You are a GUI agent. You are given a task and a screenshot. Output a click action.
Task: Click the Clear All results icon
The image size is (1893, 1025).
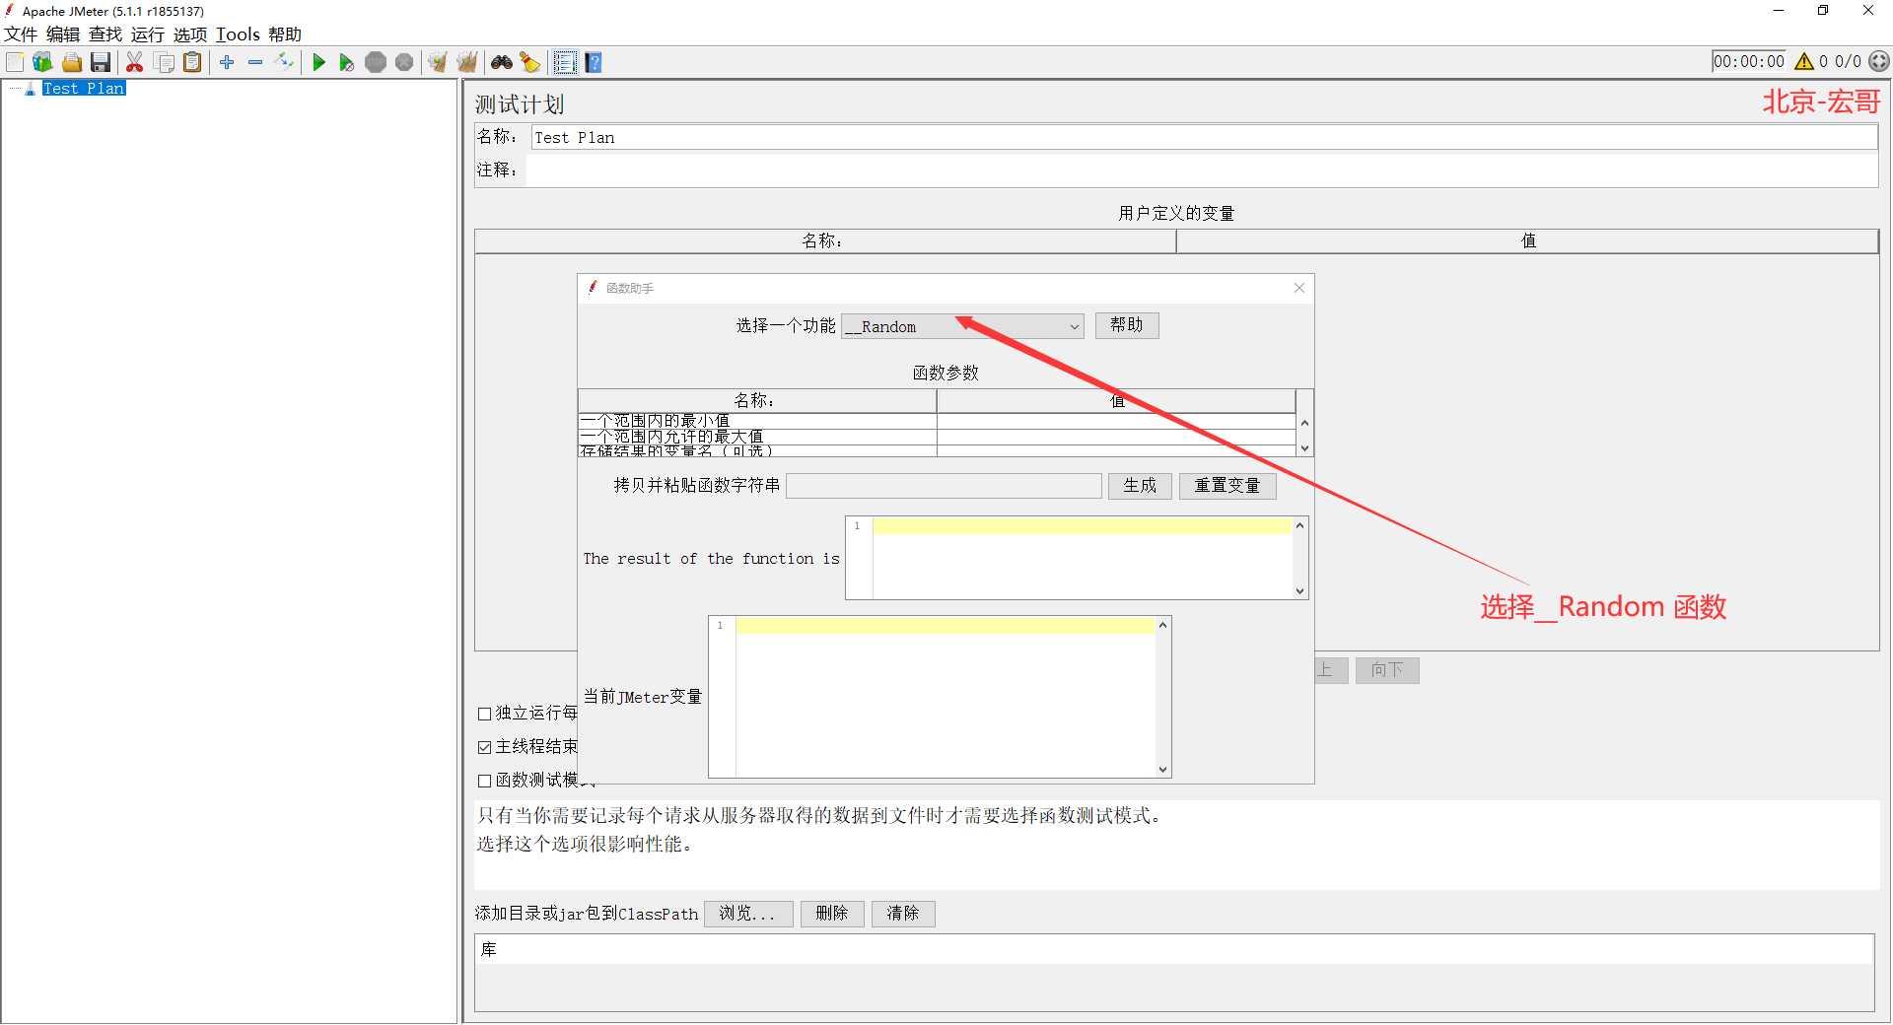(x=467, y=62)
